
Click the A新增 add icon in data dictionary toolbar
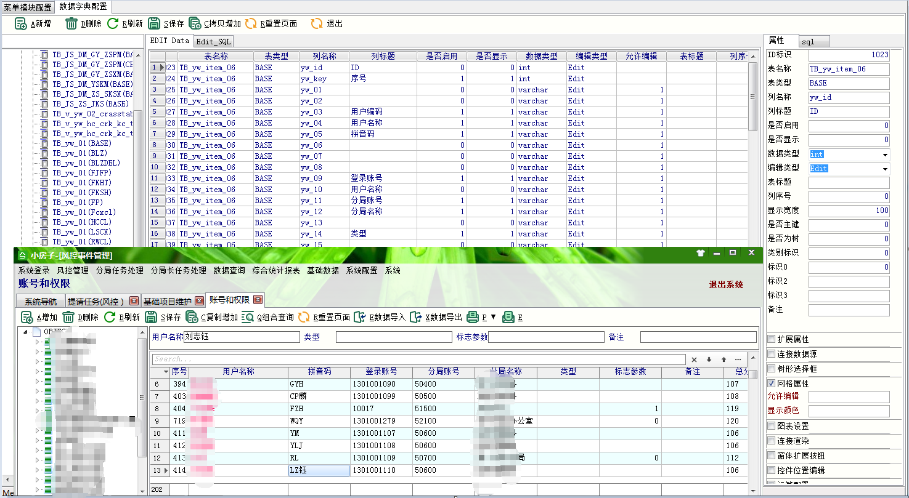tap(20, 24)
